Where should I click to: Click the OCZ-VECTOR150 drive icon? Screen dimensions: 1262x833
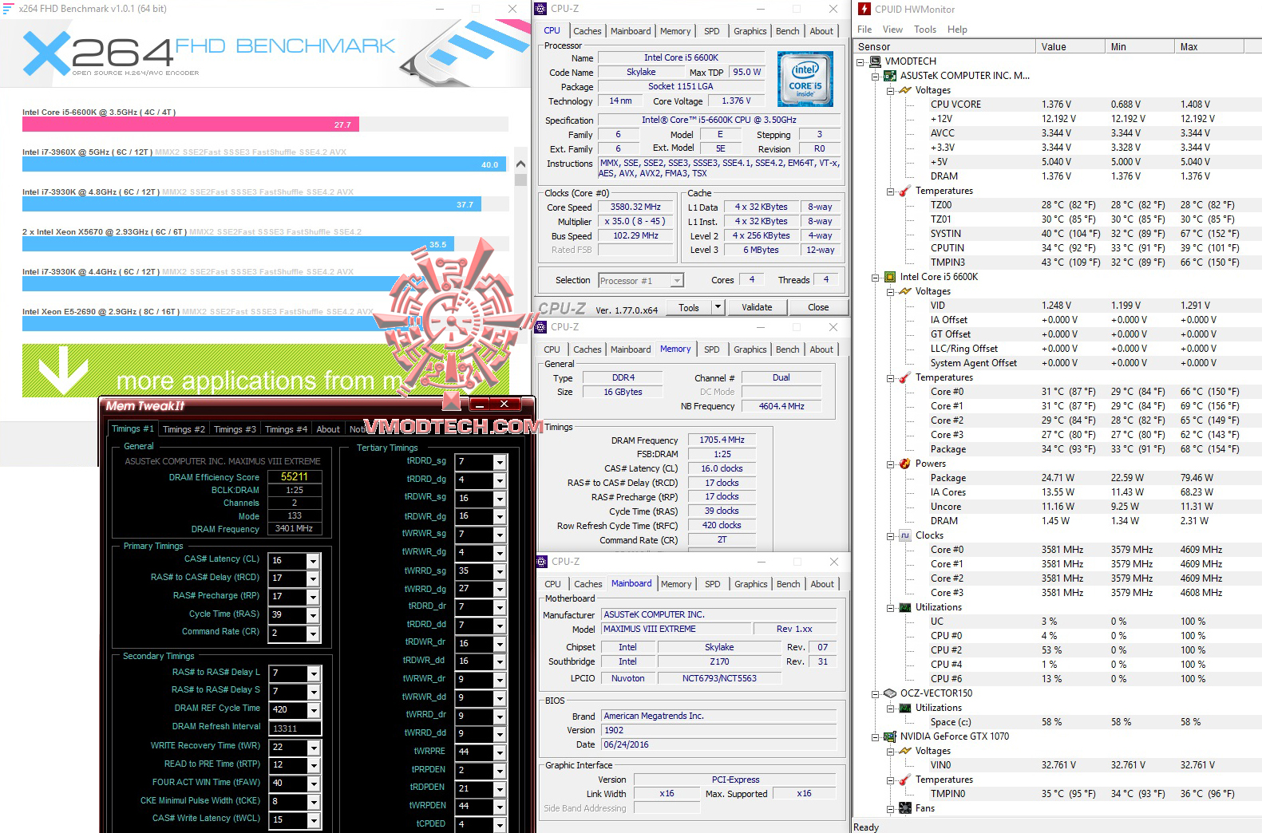[x=890, y=693]
